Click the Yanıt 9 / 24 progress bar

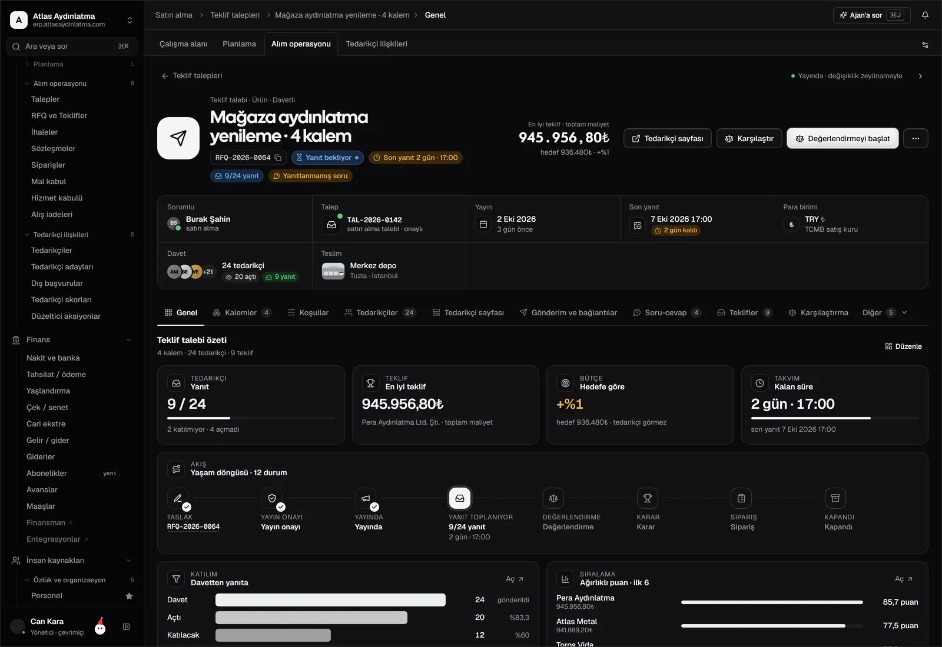pos(251,418)
